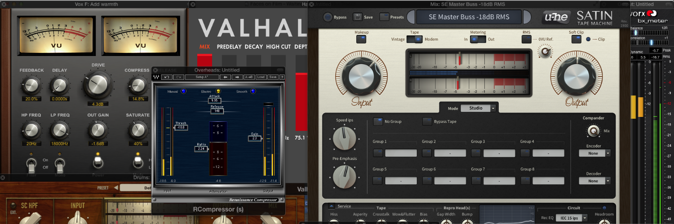The width and height of the screenshot is (674, 224).
Task: Click the Group 1 name field
Action: tap(401, 153)
